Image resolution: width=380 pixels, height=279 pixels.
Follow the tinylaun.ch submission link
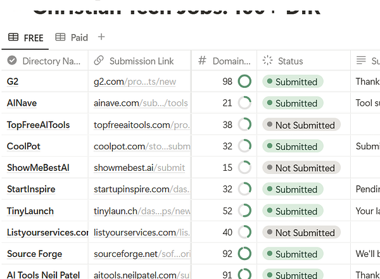(142, 211)
